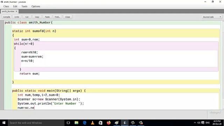224x126 pixels.
Task: Click the text 'while(n!=0)'
Action: coord(24,44)
